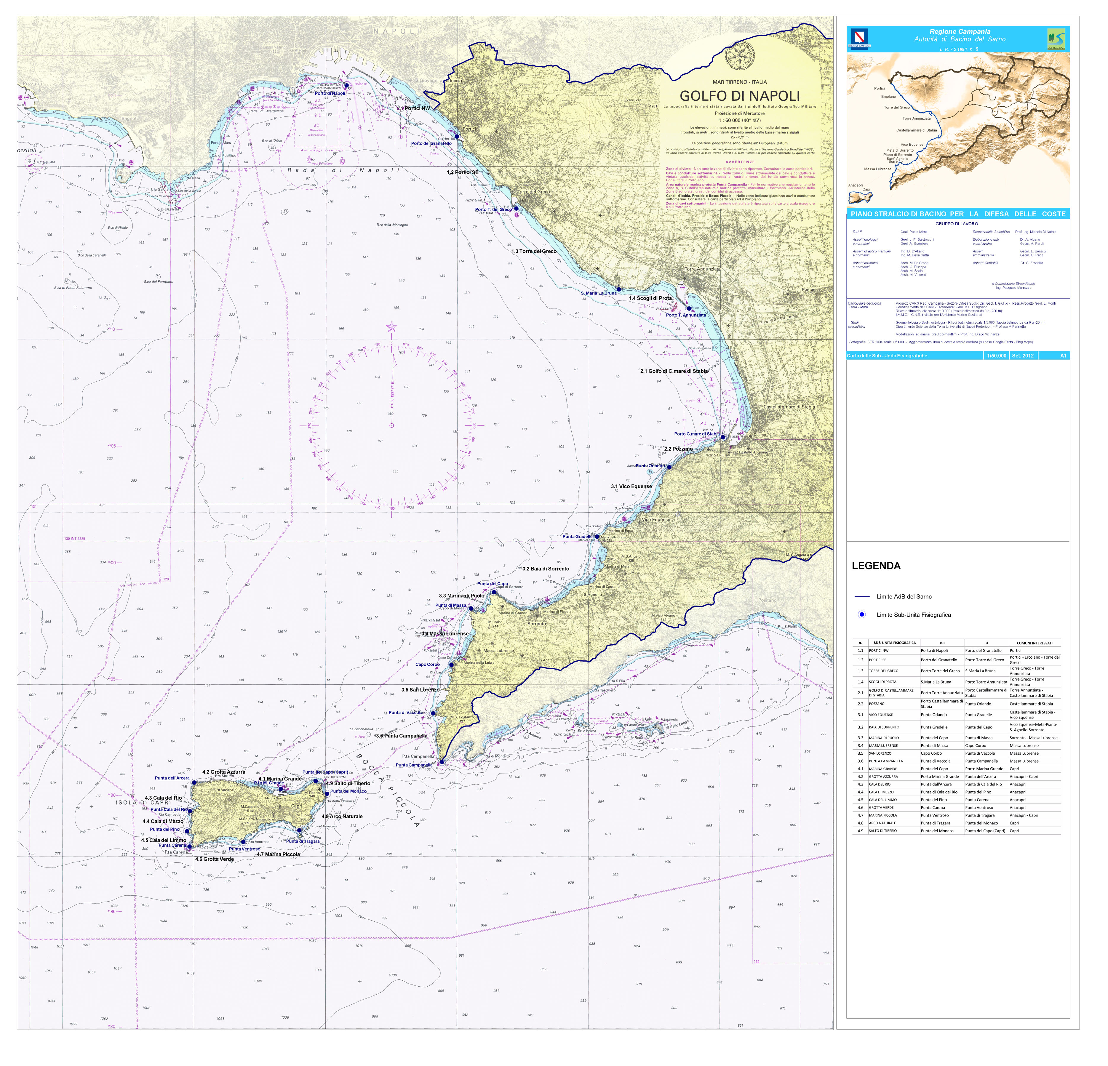Image resolution: width=1108 pixels, height=1066 pixels.
Task: Click the Punta Campanella boundary marker dot
Action: coord(442,762)
